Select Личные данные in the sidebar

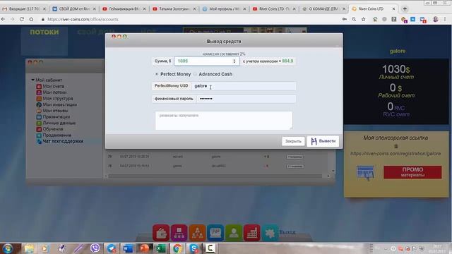click(59, 123)
